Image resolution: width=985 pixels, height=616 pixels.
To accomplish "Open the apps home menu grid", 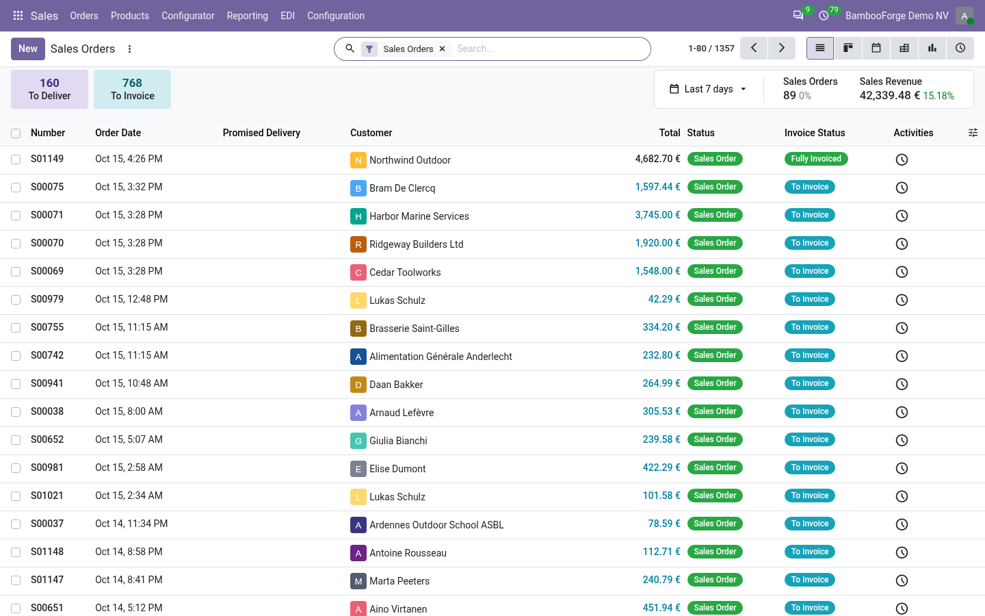I will tap(18, 16).
